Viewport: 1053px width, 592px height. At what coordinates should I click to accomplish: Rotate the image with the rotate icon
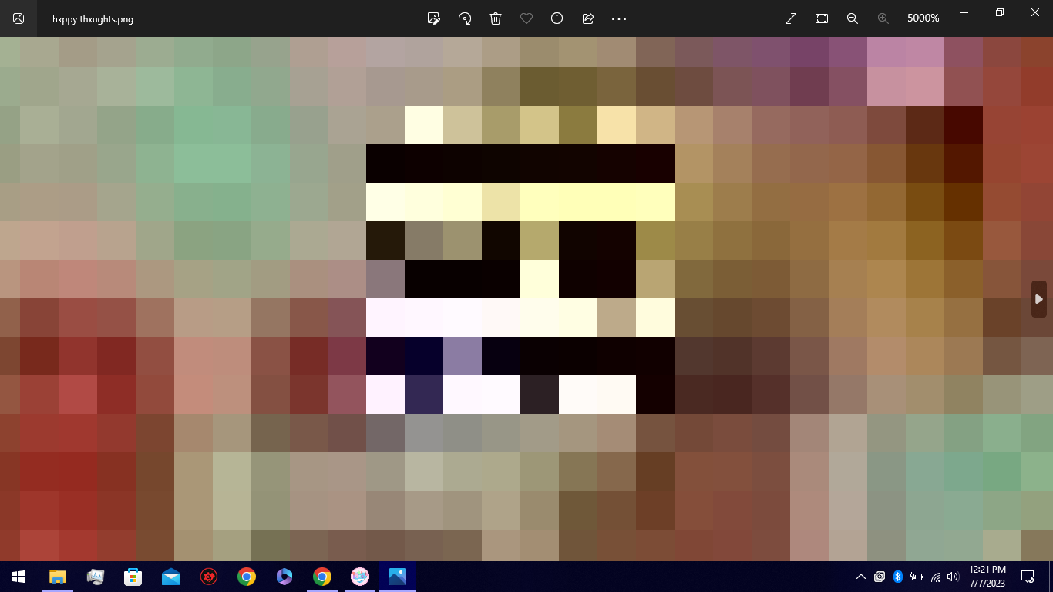465,18
